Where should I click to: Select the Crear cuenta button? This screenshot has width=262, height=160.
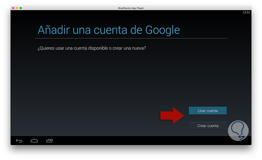coord(208,126)
